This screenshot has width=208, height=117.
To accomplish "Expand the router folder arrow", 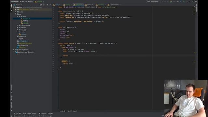I will [x=17, y=32].
